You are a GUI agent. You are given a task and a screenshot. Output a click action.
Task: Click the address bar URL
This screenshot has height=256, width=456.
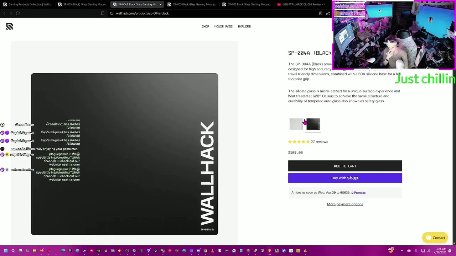142,13
